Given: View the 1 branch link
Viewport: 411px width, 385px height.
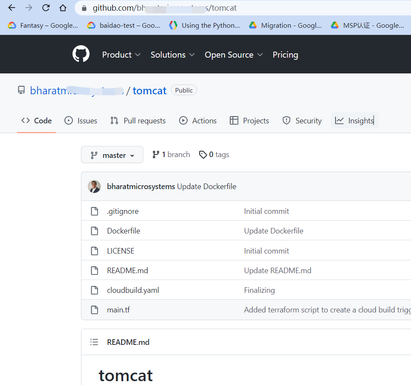Looking at the screenshot, I should point(171,155).
